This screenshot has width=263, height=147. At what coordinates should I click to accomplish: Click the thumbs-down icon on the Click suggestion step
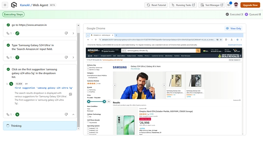(66, 115)
